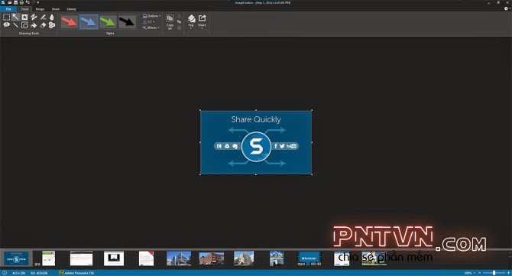Switch to the Image ribbon tab

pos(40,9)
